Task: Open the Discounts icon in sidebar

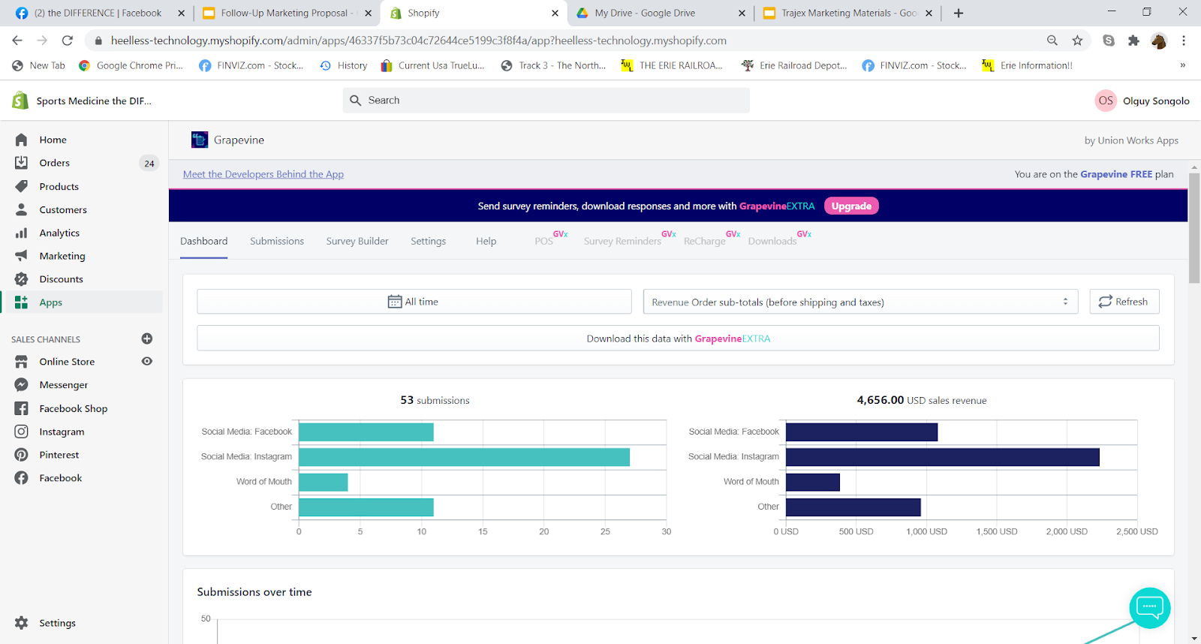Action: 21,279
